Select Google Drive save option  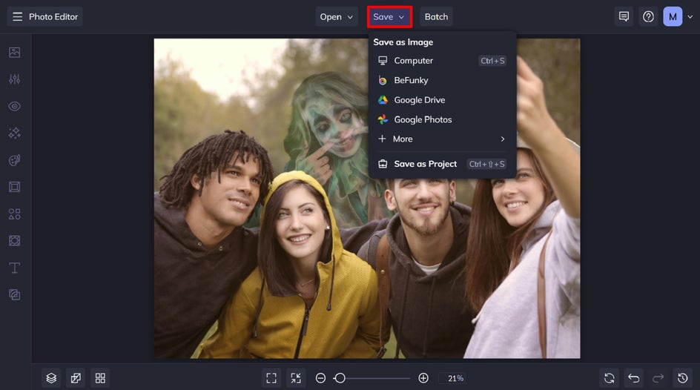tap(419, 100)
